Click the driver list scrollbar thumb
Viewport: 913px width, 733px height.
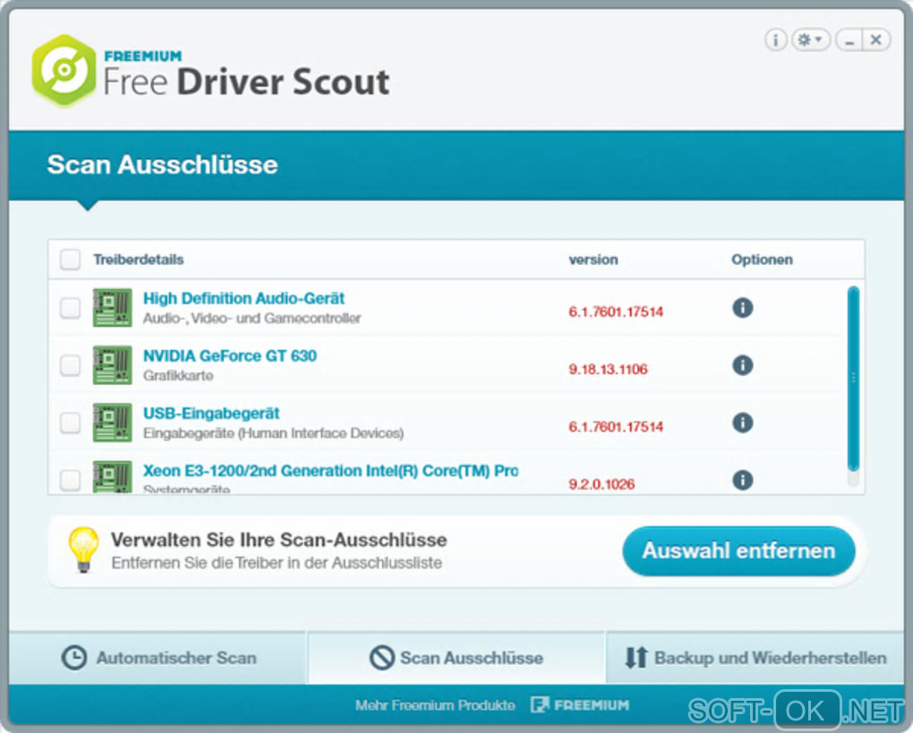(854, 379)
